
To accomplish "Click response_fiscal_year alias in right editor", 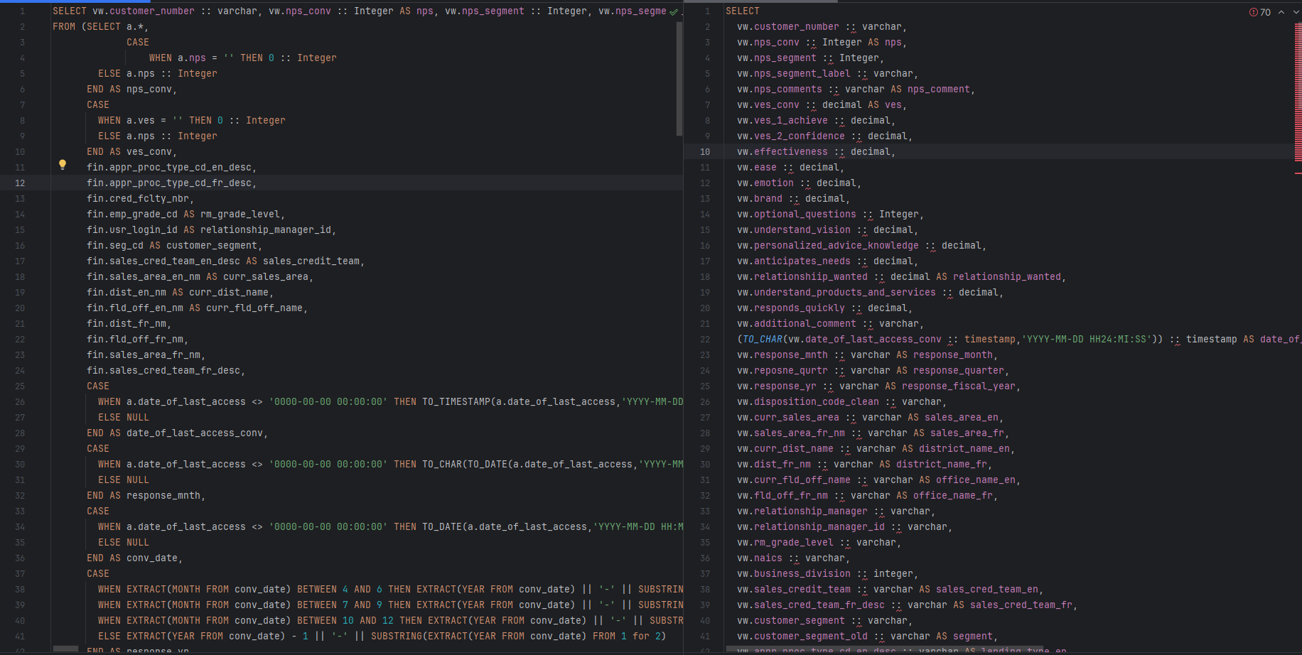I will 959,386.
